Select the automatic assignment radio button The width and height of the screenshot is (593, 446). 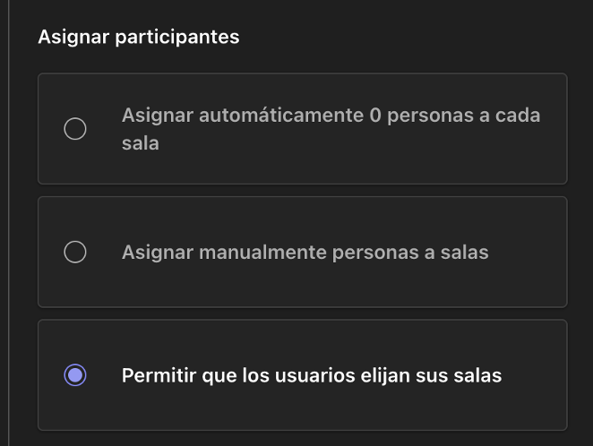75,129
